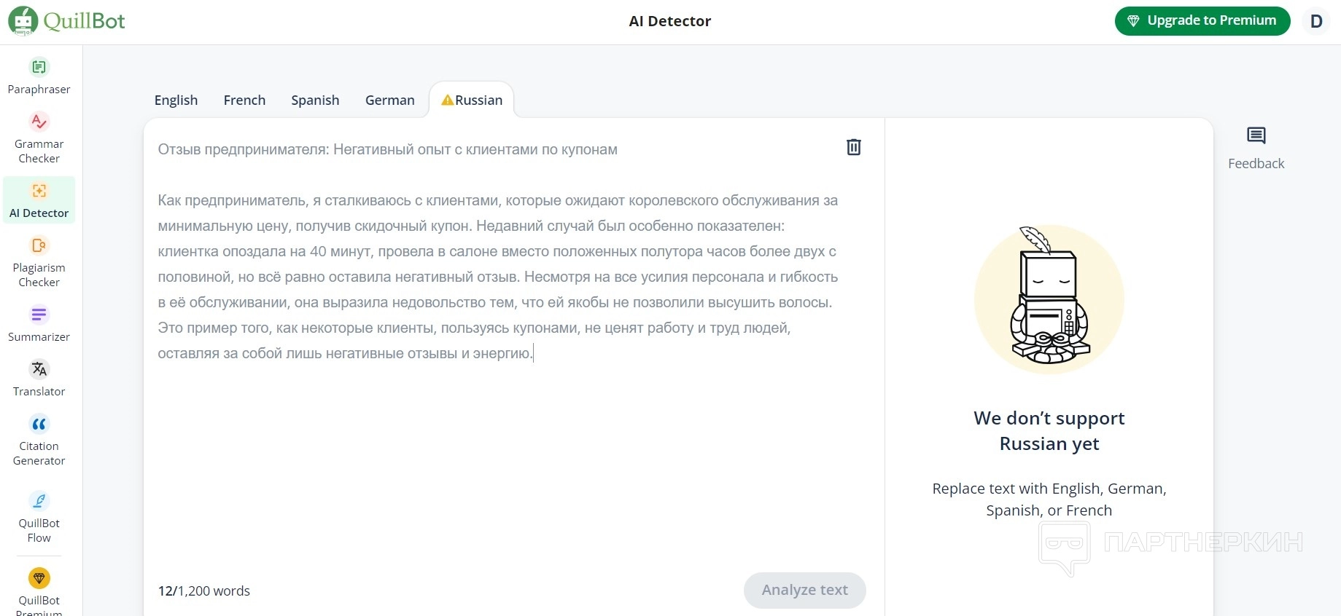The image size is (1341, 616).
Task: Open the Grammar Checker tool
Action: 39,122
